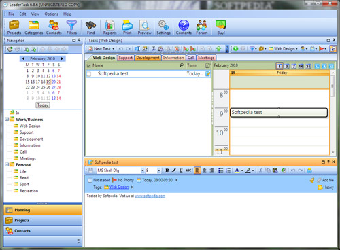This screenshot has height=250, width=340.
Task: Open the Options menu
Action: point(51,14)
